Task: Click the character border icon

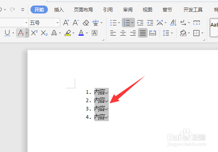Action: [x=95, y=33]
